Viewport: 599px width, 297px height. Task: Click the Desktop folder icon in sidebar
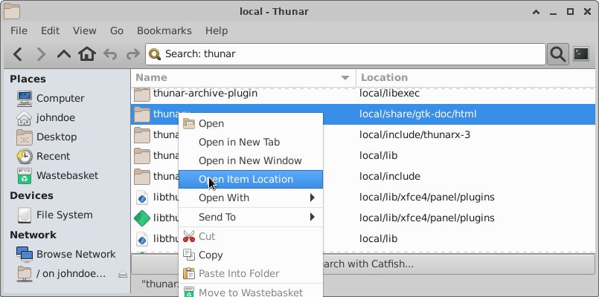coord(25,137)
